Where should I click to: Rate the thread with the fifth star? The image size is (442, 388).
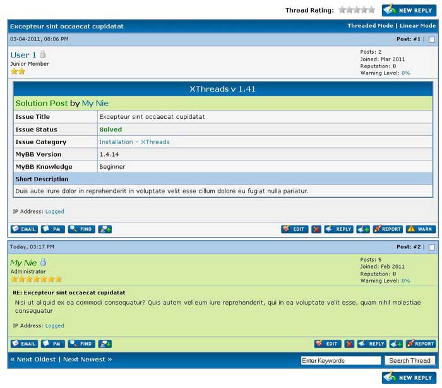coord(371,10)
